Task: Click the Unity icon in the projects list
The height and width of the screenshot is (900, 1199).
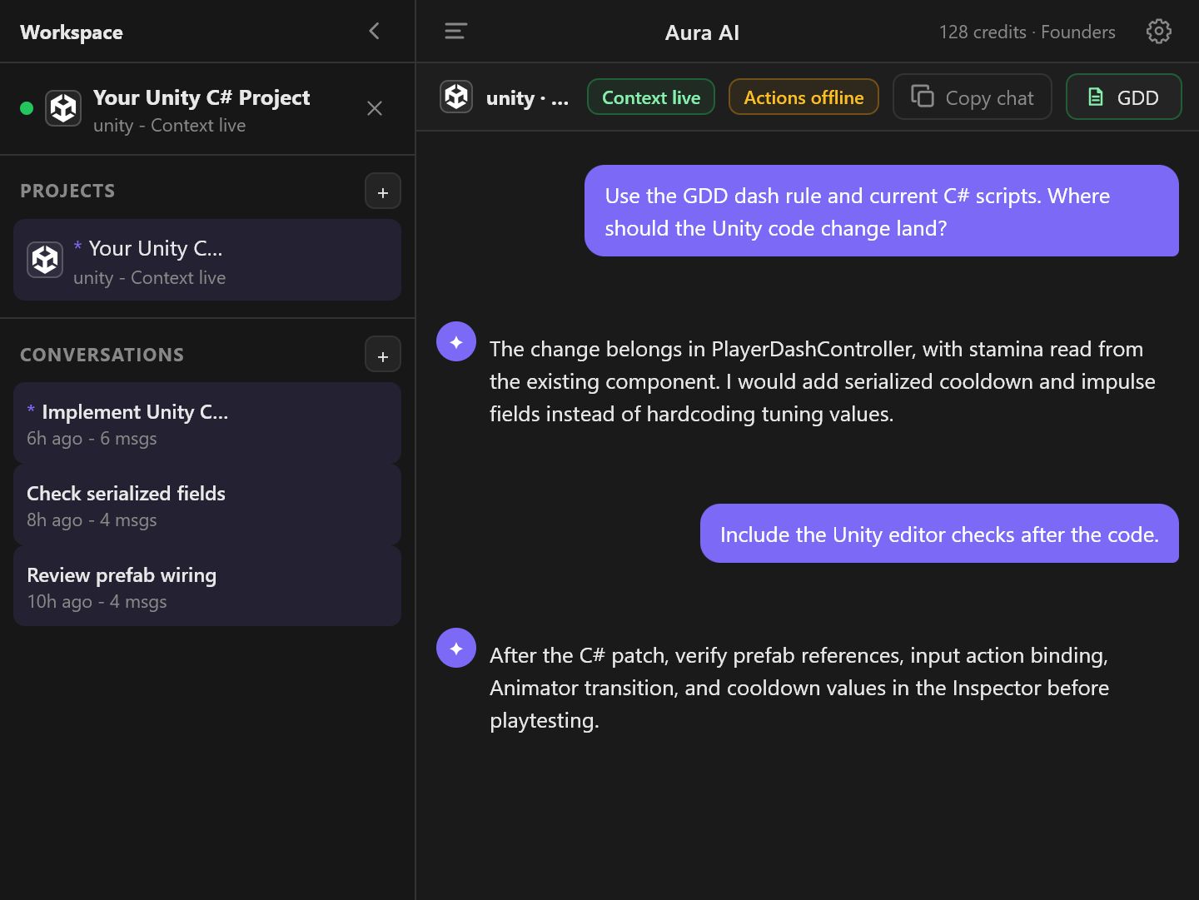Action: pos(45,260)
